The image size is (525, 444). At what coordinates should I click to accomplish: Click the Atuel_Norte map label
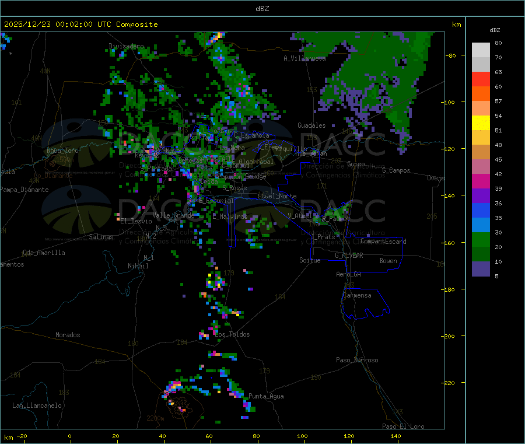pyautogui.click(x=277, y=196)
